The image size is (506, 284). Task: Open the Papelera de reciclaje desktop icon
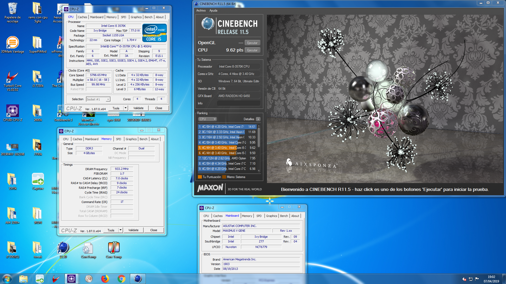[12, 12]
